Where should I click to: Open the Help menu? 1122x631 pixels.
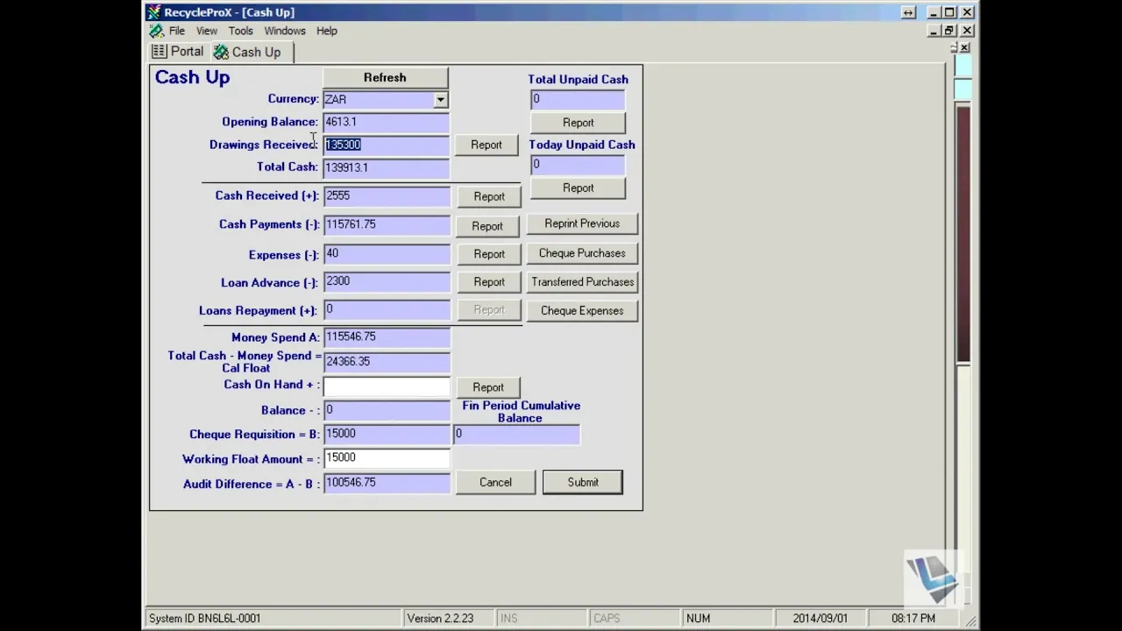click(327, 31)
